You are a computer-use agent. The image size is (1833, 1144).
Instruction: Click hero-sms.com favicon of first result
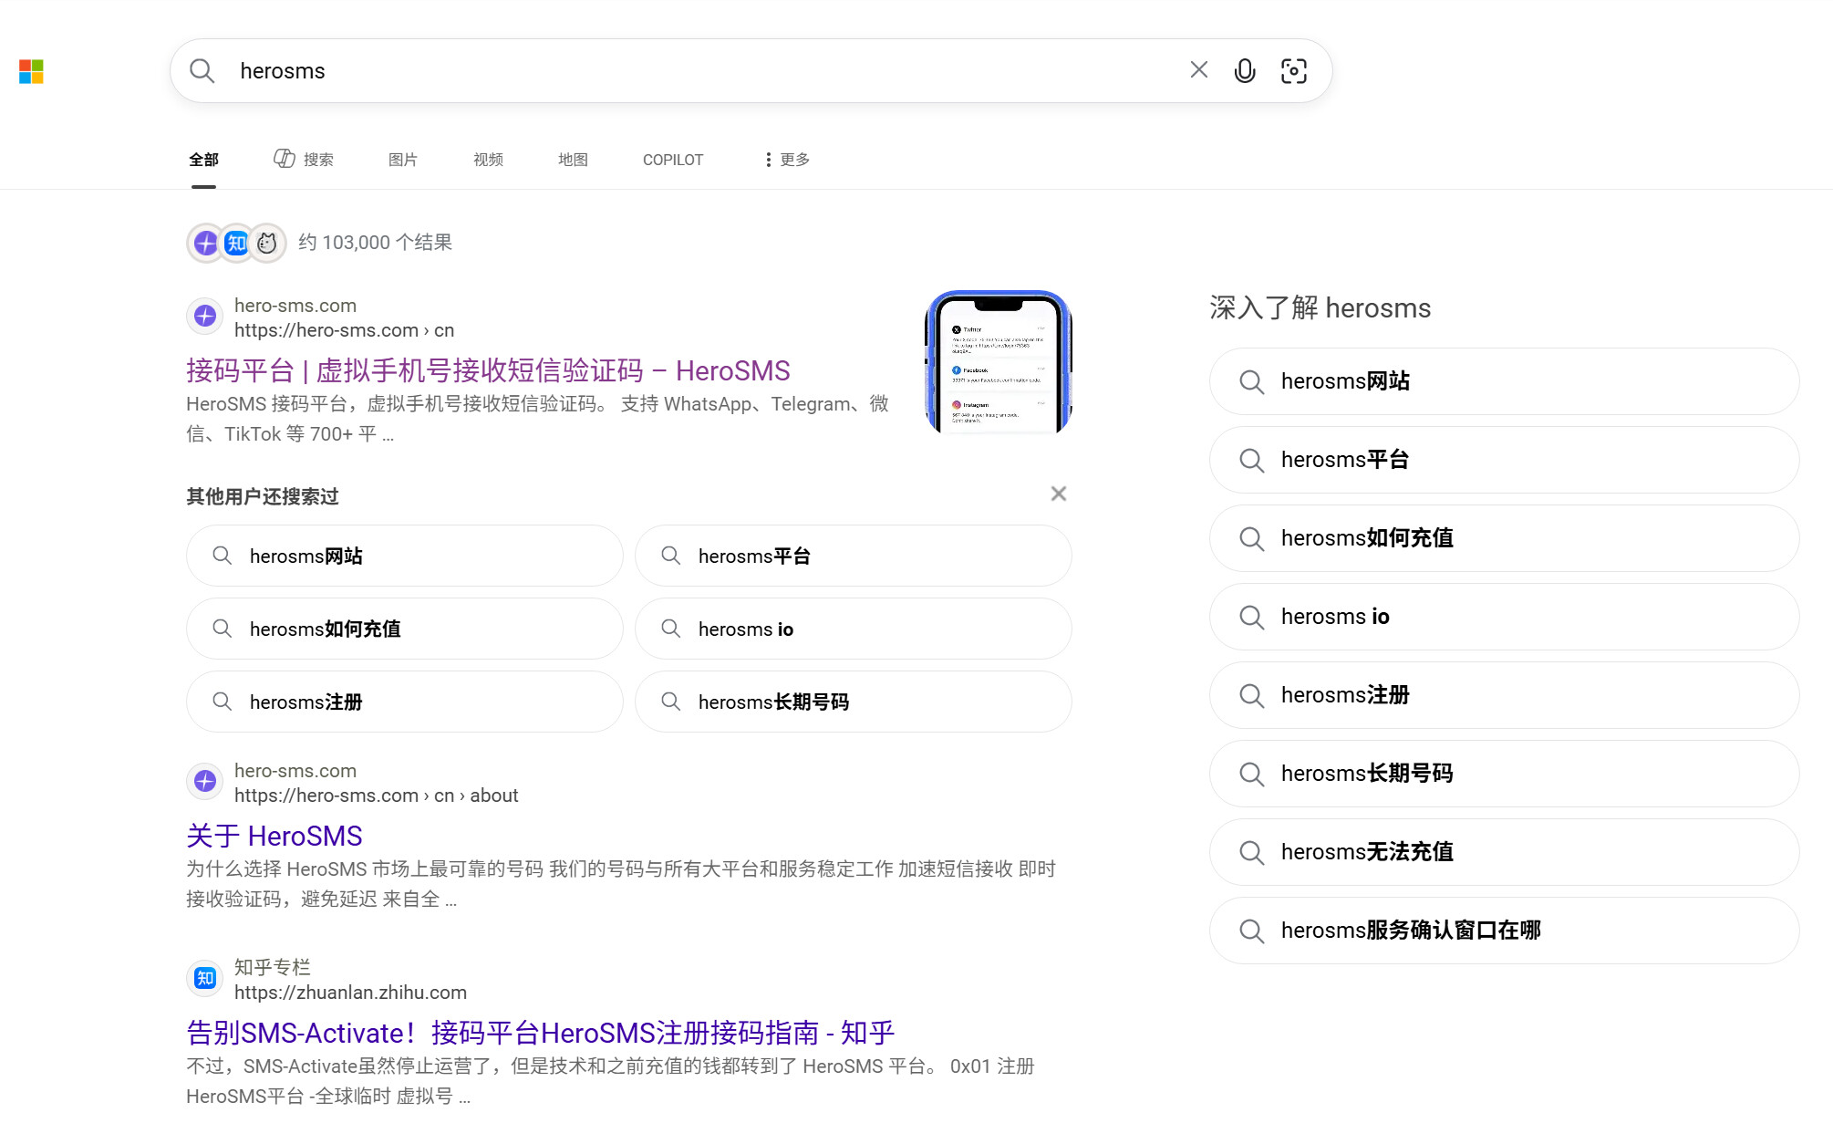pyautogui.click(x=205, y=317)
